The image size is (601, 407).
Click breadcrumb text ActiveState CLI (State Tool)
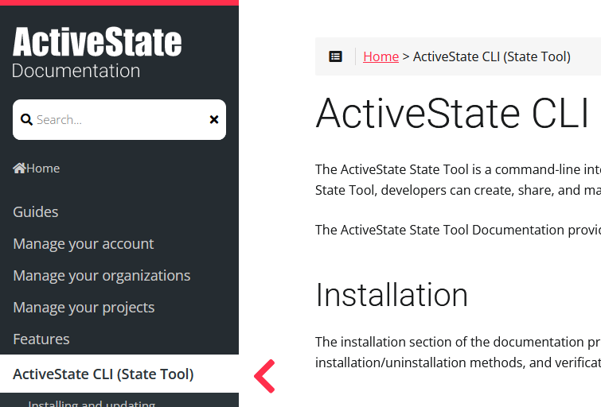[491, 56]
